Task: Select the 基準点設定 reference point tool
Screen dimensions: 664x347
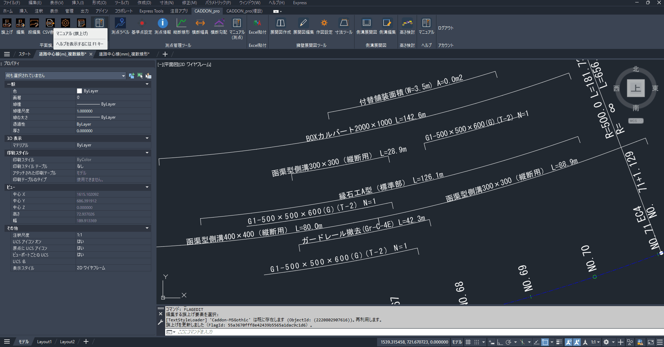Action: [x=142, y=26]
